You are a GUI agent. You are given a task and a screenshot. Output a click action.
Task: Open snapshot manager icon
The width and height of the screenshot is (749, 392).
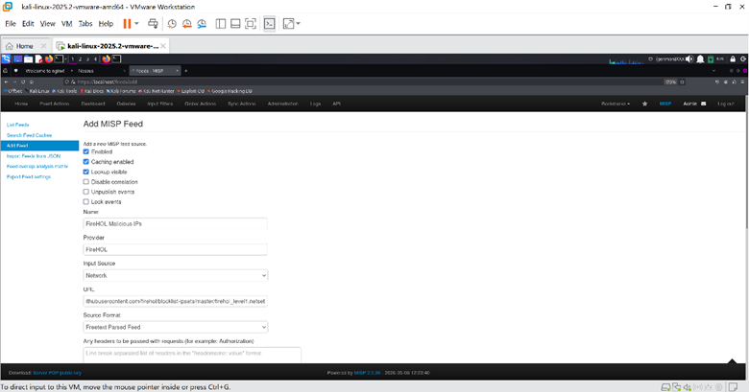pos(202,24)
